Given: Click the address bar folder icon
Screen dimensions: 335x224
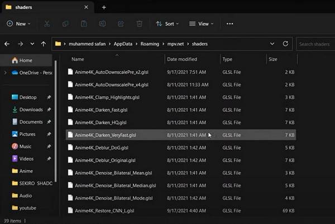Looking at the screenshot, I should [x=58, y=43].
